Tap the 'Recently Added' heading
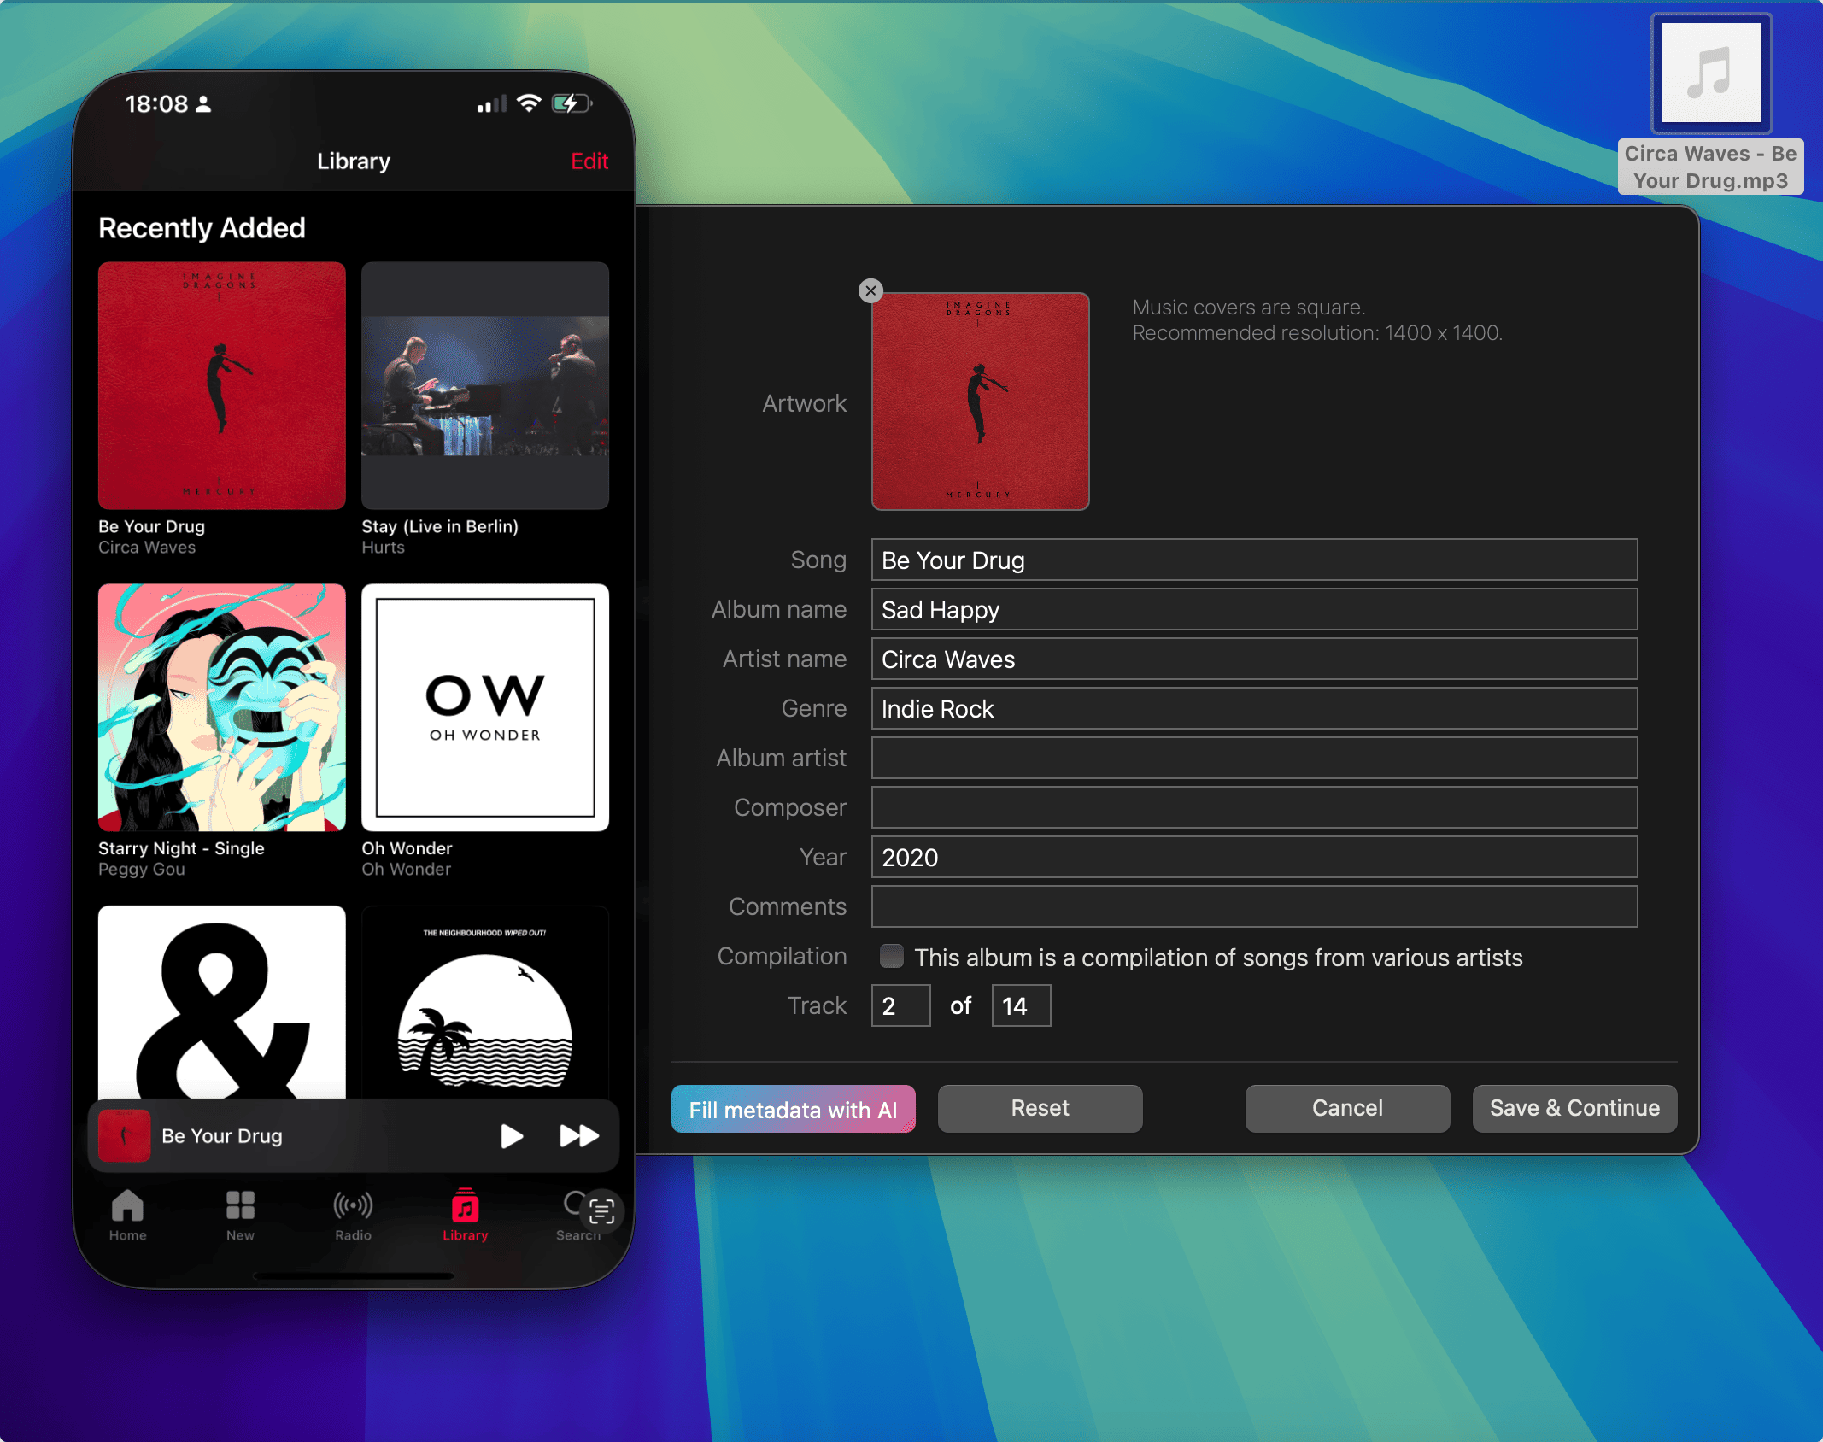This screenshot has height=1442, width=1823. (x=202, y=228)
